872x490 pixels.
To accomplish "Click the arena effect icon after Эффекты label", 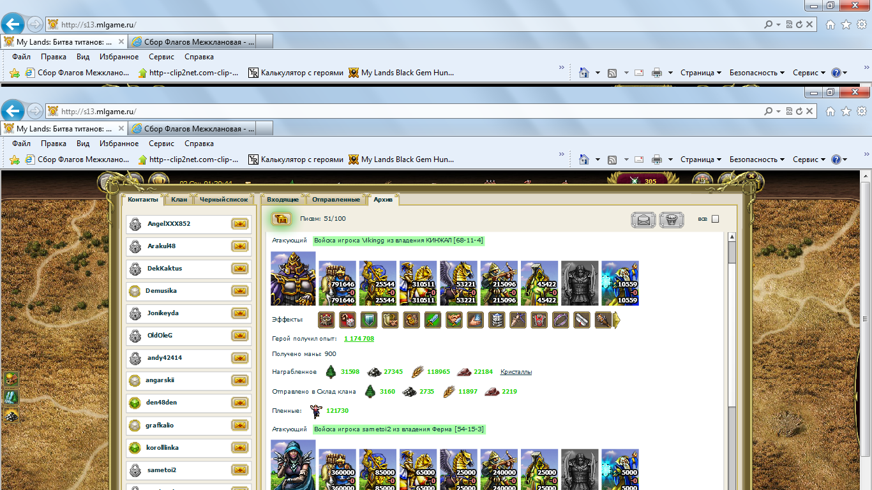I will click(326, 320).
